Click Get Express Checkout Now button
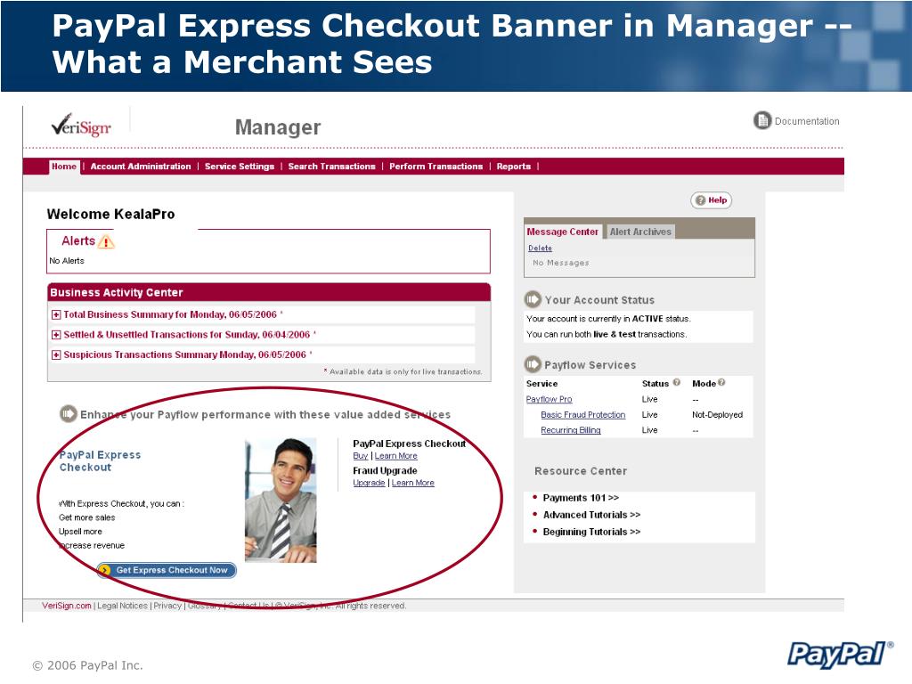 (167, 570)
